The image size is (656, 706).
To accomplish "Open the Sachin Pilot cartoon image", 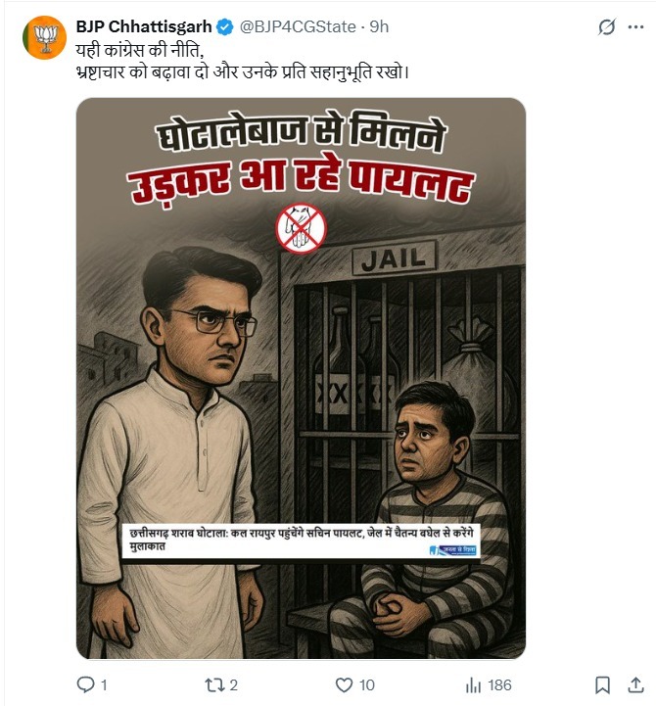I will click(301, 378).
